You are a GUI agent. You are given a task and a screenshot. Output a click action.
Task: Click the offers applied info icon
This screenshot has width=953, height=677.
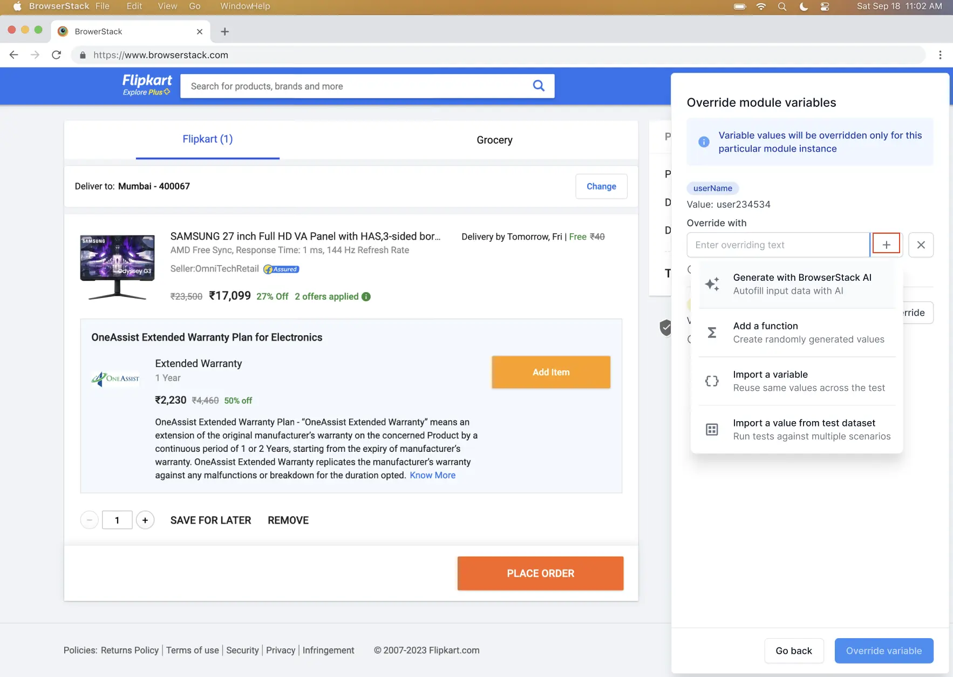coord(366,296)
